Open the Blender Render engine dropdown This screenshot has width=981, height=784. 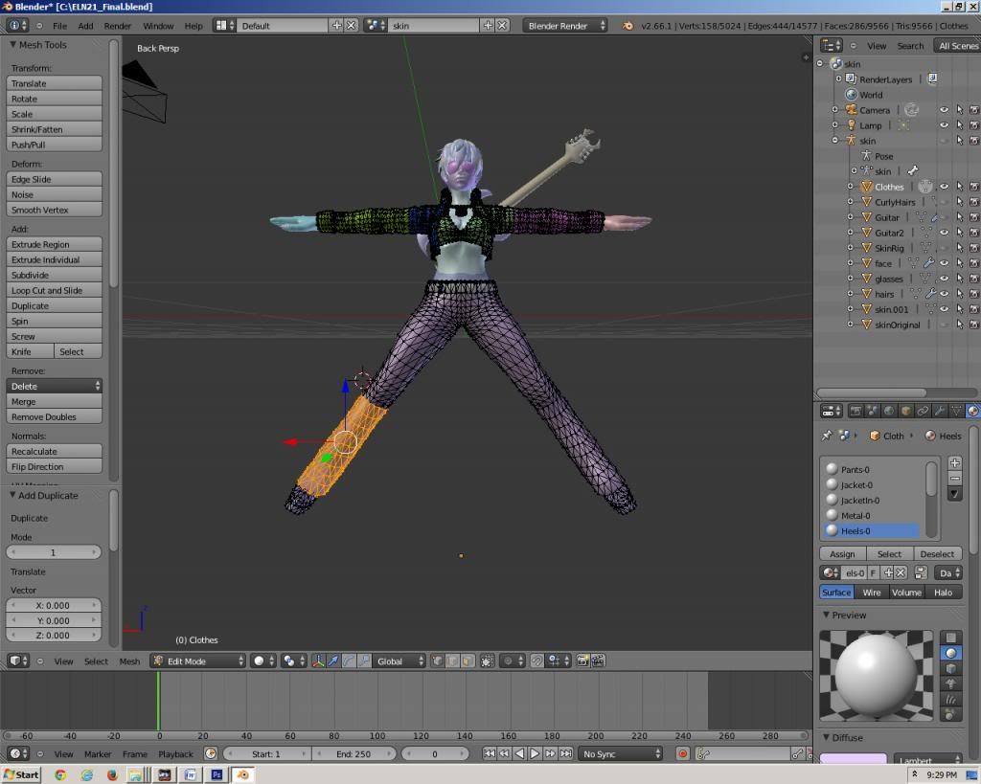(x=565, y=26)
